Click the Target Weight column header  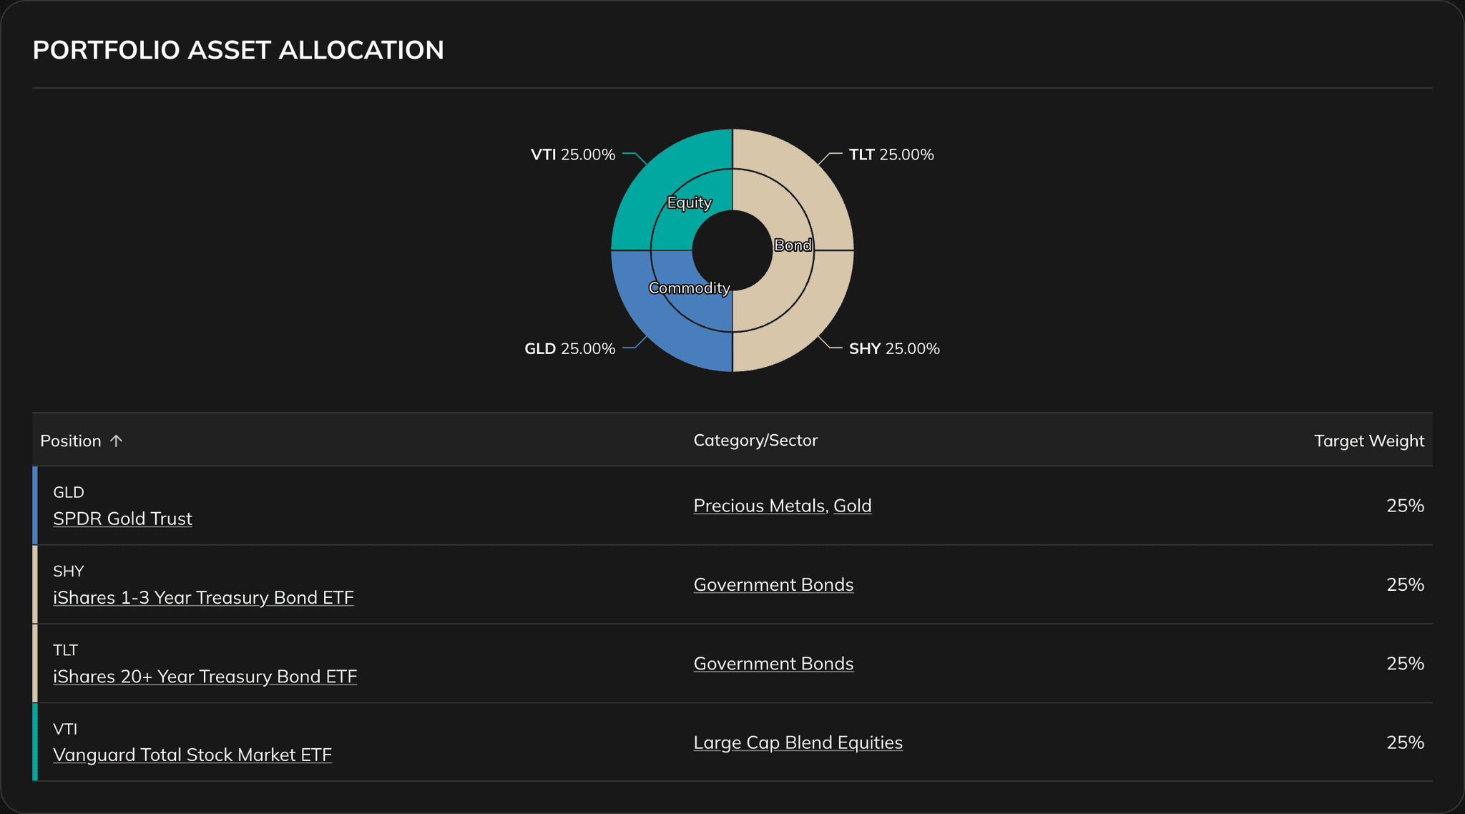(x=1368, y=441)
